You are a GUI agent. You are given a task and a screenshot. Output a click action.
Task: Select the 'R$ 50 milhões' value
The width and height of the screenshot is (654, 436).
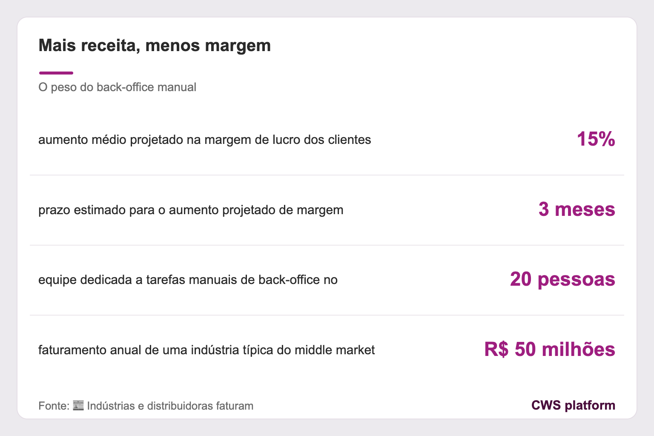pyautogui.click(x=550, y=350)
